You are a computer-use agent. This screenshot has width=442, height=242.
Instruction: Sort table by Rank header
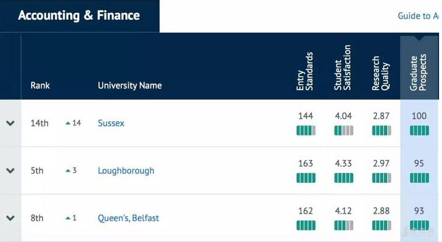40,86
